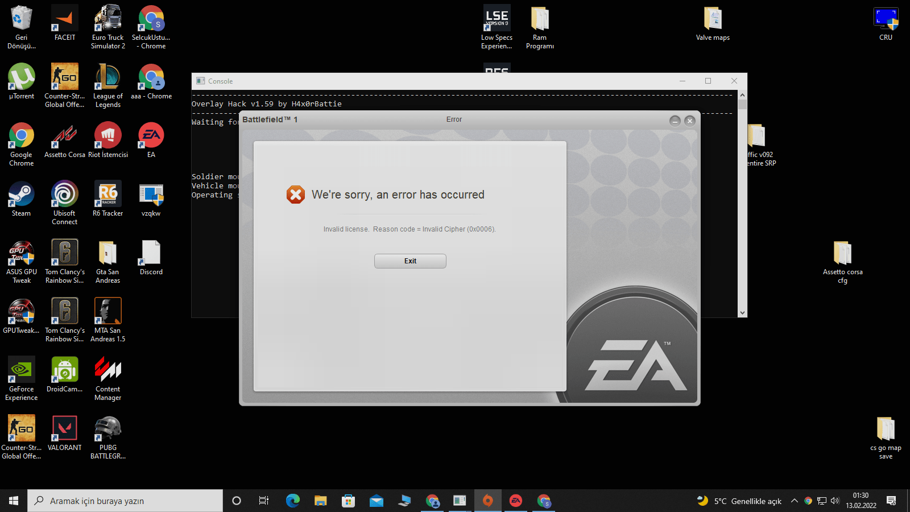Select the EA app desktop icon

[x=151, y=140]
